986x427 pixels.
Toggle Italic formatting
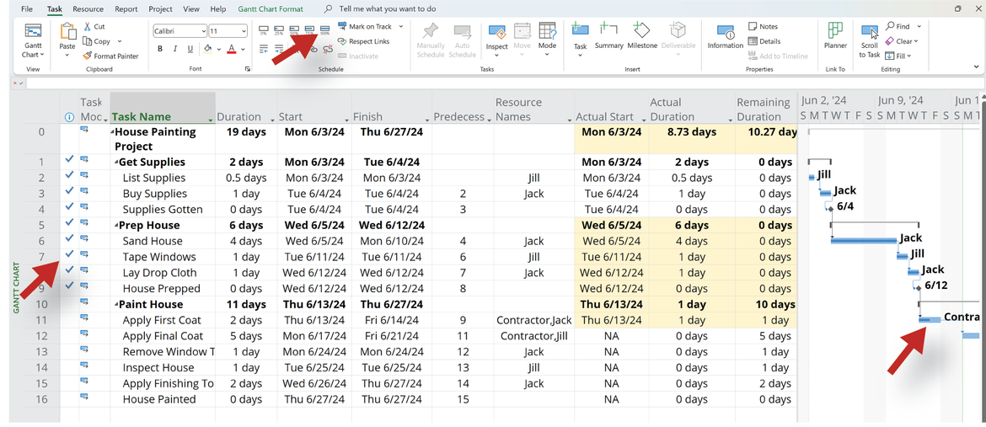174,49
